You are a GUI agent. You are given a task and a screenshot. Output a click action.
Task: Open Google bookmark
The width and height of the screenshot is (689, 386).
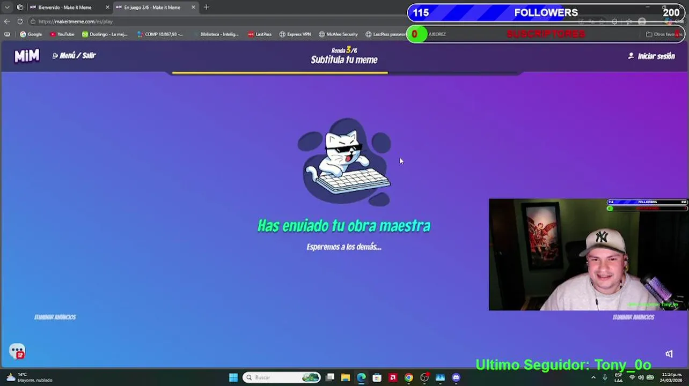pyautogui.click(x=31, y=34)
